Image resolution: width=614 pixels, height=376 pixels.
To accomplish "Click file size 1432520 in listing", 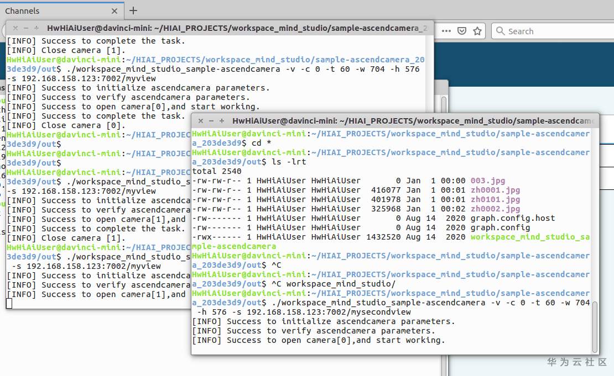I will pos(383,237).
